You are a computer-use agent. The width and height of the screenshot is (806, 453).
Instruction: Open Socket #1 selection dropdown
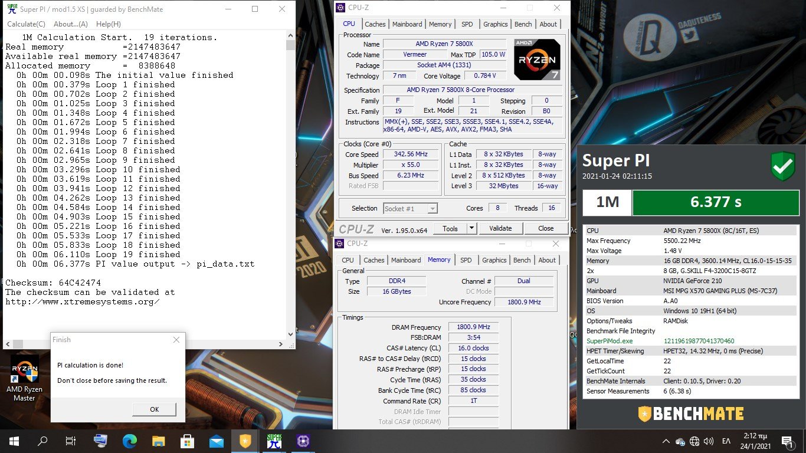(410, 208)
